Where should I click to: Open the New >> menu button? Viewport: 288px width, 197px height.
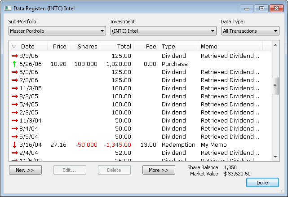[25, 170]
